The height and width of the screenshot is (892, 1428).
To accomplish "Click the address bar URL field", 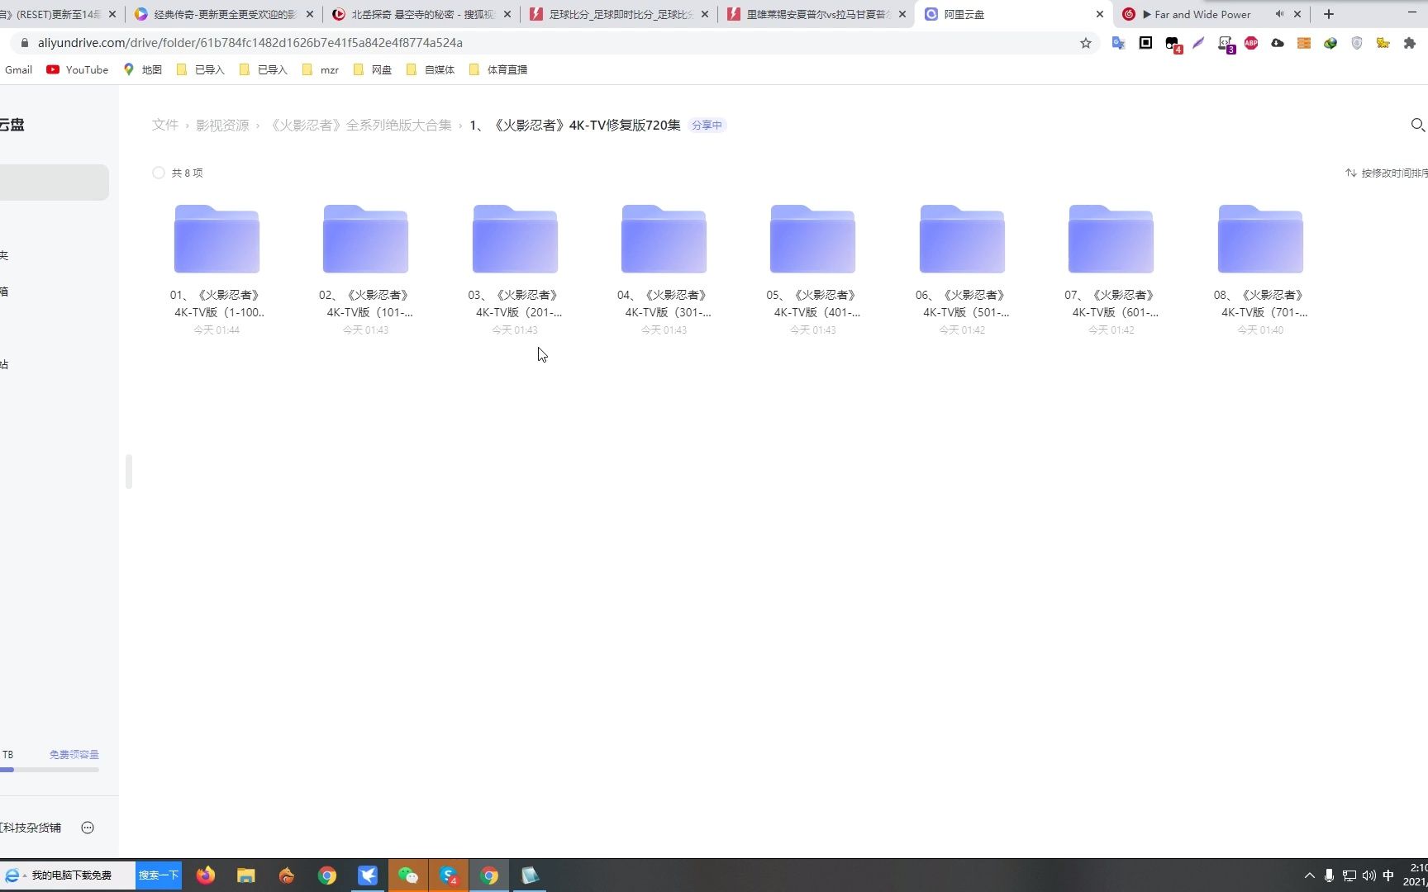I will [545, 43].
